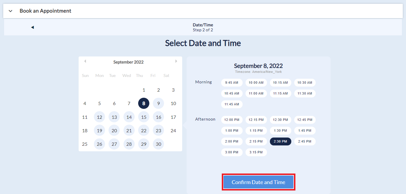Show previous month in calendar
The height and width of the screenshot is (194, 406).
pyautogui.click(x=85, y=61)
